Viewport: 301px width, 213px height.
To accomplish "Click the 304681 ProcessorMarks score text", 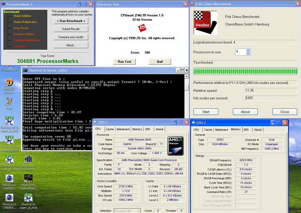I will (48, 61).
